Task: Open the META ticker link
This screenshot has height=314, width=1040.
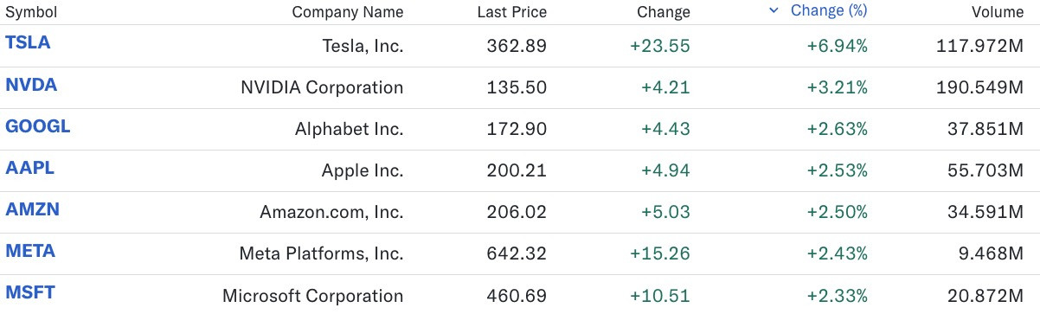Action: point(30,251)
